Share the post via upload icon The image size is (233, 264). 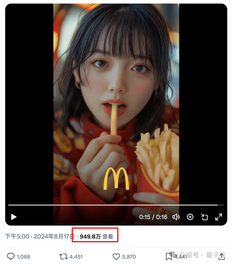222,256
